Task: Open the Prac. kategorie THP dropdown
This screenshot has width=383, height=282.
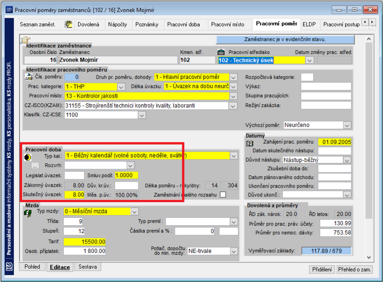Action: coord(121,87)
